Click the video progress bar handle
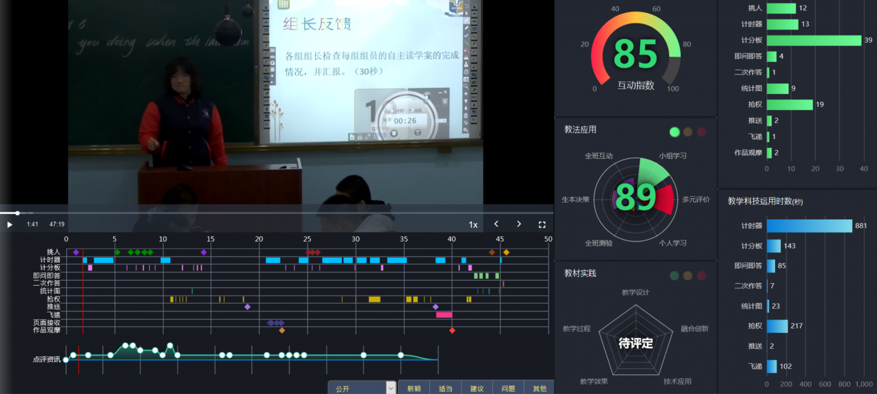The image size is (877, 394). [18, 213]
